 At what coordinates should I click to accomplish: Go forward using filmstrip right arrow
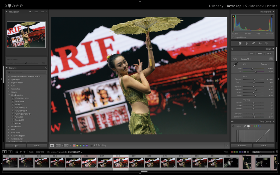click(24, 152)
